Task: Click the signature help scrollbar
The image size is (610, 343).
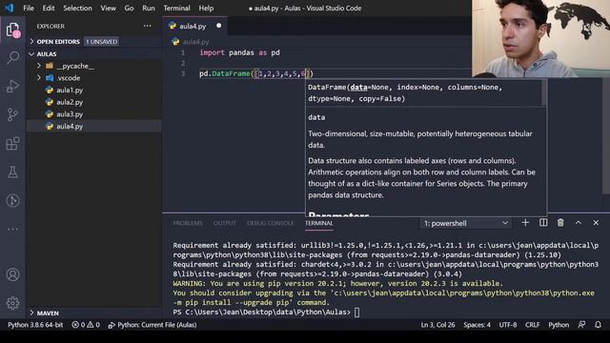Action: click(x=543, y=93)
